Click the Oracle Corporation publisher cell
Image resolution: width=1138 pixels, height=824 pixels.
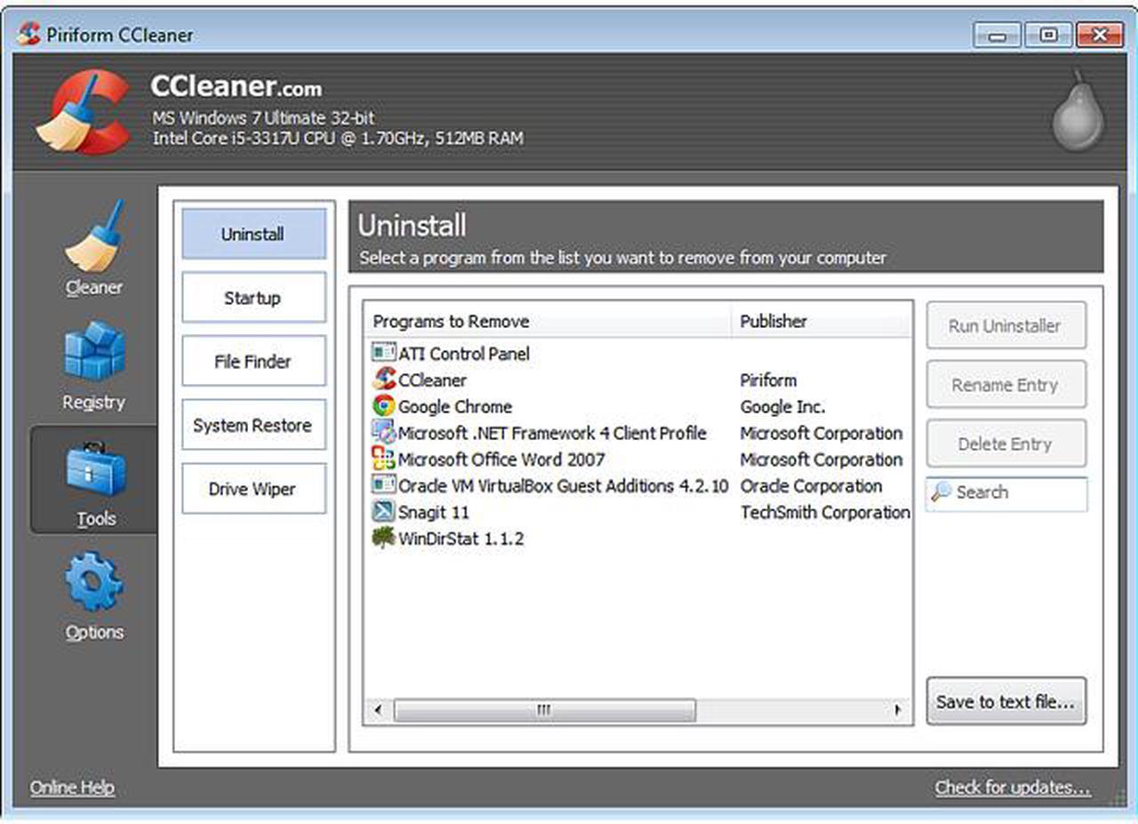[811, 486]
